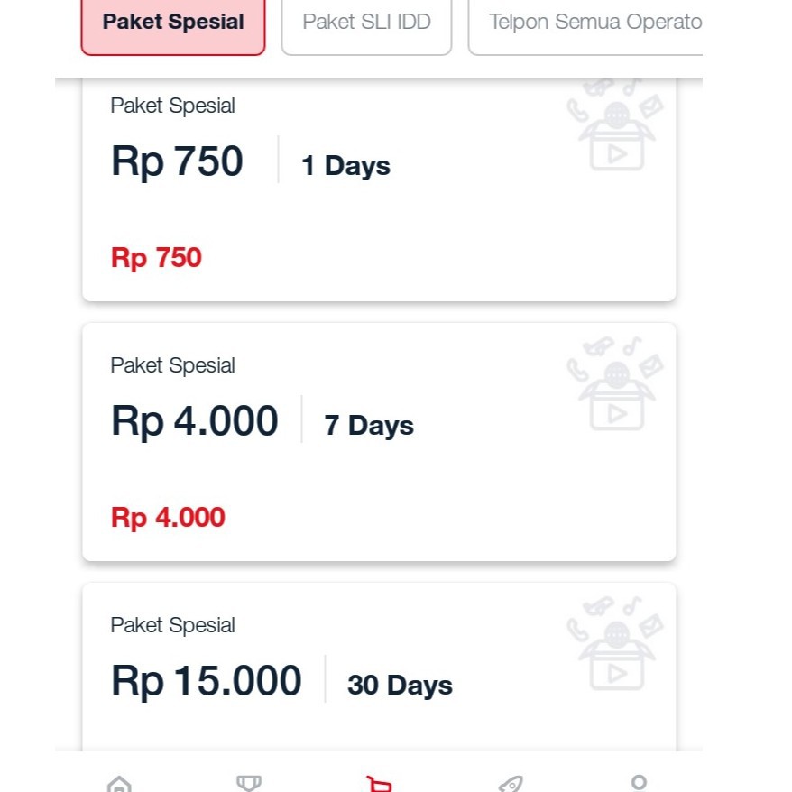Select the rewards shield icon
The height and width of the screenshot is (792, 792).
[248, 781]
